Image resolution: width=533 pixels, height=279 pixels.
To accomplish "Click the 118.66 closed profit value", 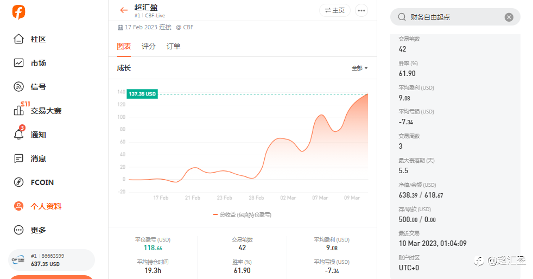I will tap(153, 248).
